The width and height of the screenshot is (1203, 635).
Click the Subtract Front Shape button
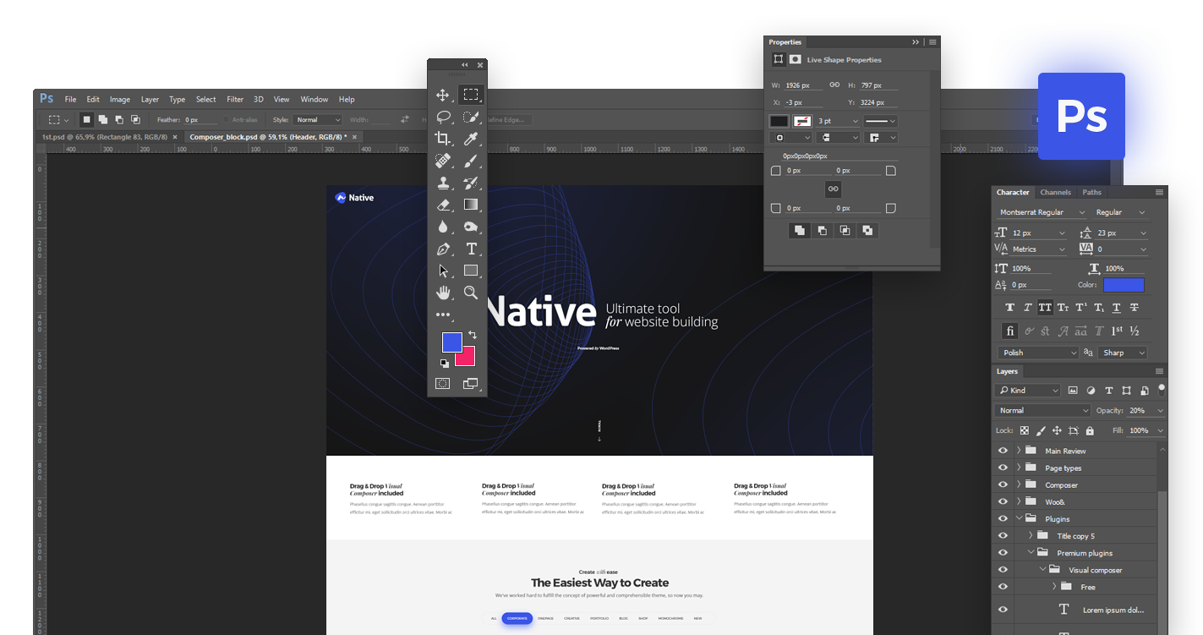click(x=822, y=230)
